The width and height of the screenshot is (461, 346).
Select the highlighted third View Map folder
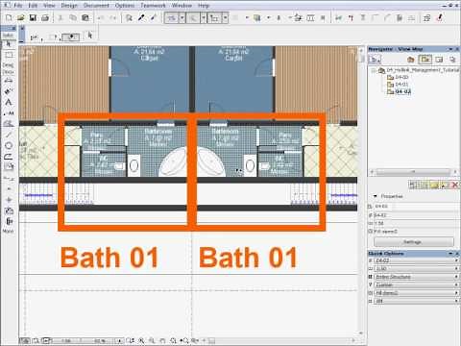pos(399,92)
